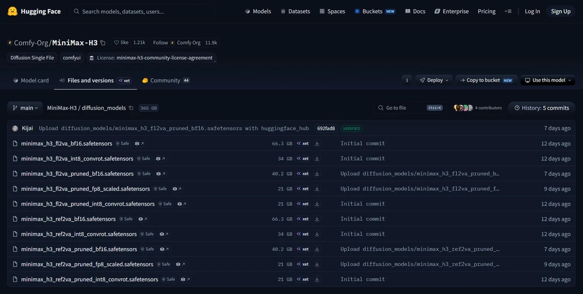This screenshot has height=294, width=583.
Task: Open the Community tab
Action: (x=166, y=81)
